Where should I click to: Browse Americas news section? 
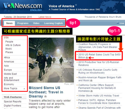pyautogui.click(x=9, y=62)
